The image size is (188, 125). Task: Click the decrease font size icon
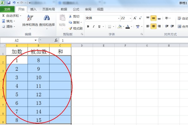[x=140, y=18]
